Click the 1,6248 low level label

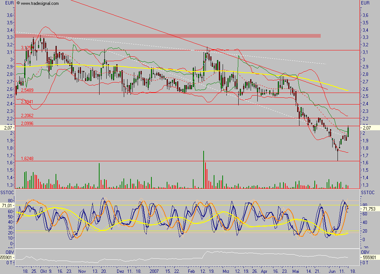tap(27, 159)
